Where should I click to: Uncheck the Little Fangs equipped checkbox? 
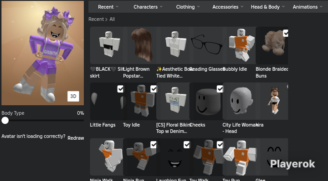coord(120,89)
